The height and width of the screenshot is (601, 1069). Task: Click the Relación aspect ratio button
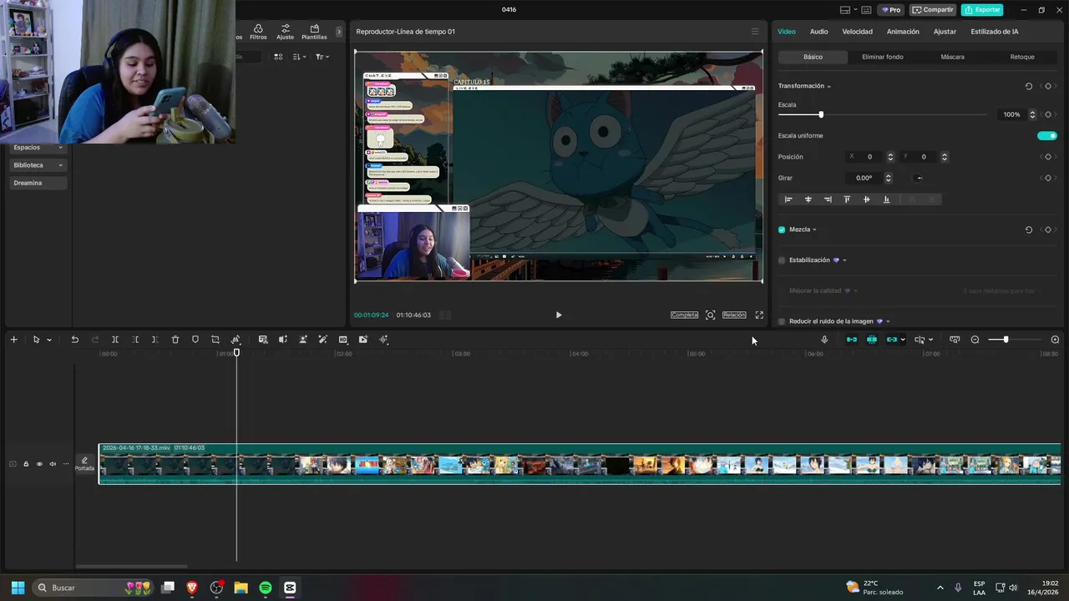[734, 315]
